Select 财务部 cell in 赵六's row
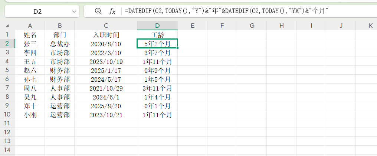The width and height of the screenshot is (377, 156). coord(60,70)
